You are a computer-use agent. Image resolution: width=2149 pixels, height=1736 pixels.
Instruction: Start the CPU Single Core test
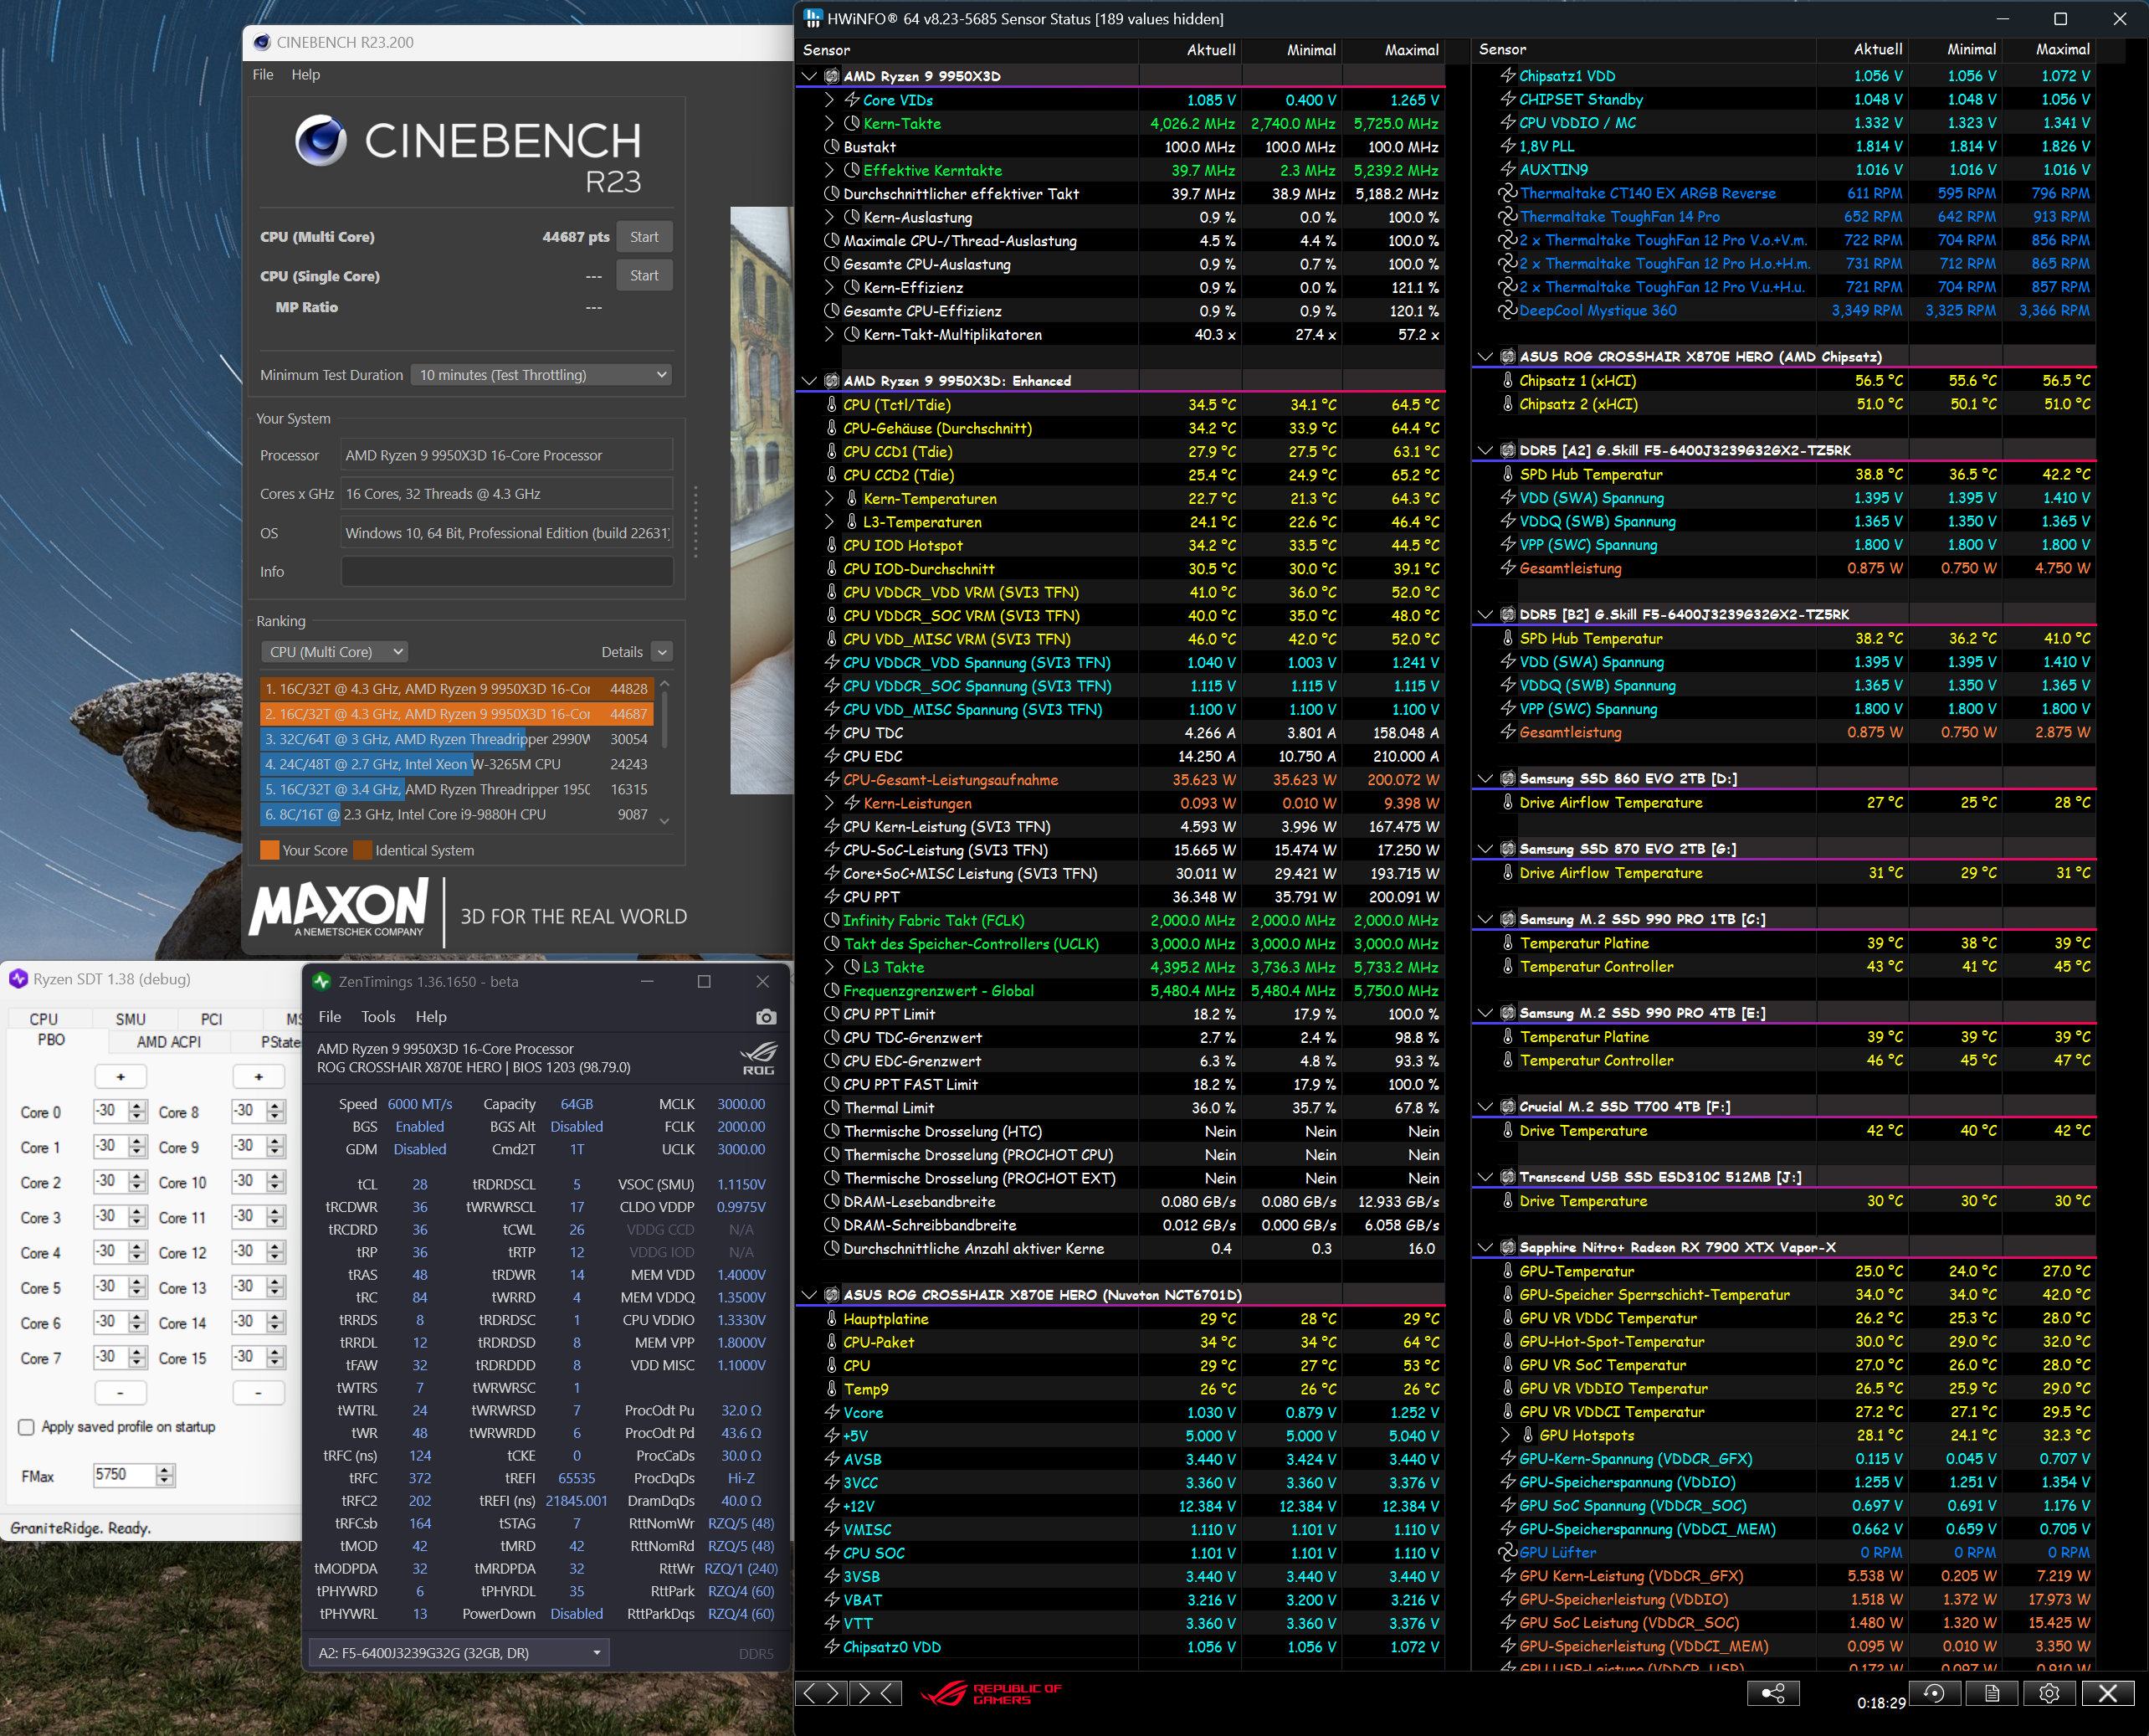point(644,276)
